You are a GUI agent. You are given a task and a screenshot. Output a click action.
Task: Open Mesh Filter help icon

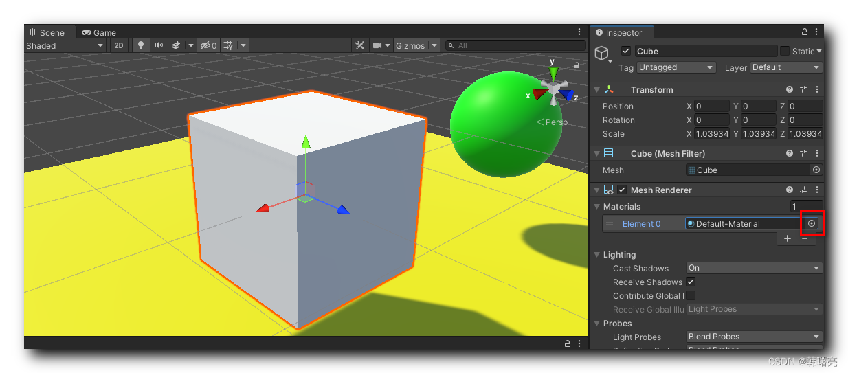click(790, 153)
